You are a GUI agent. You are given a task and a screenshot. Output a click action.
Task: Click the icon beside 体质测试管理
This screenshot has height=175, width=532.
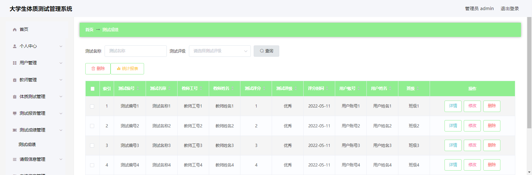click(x=15, y=96)
